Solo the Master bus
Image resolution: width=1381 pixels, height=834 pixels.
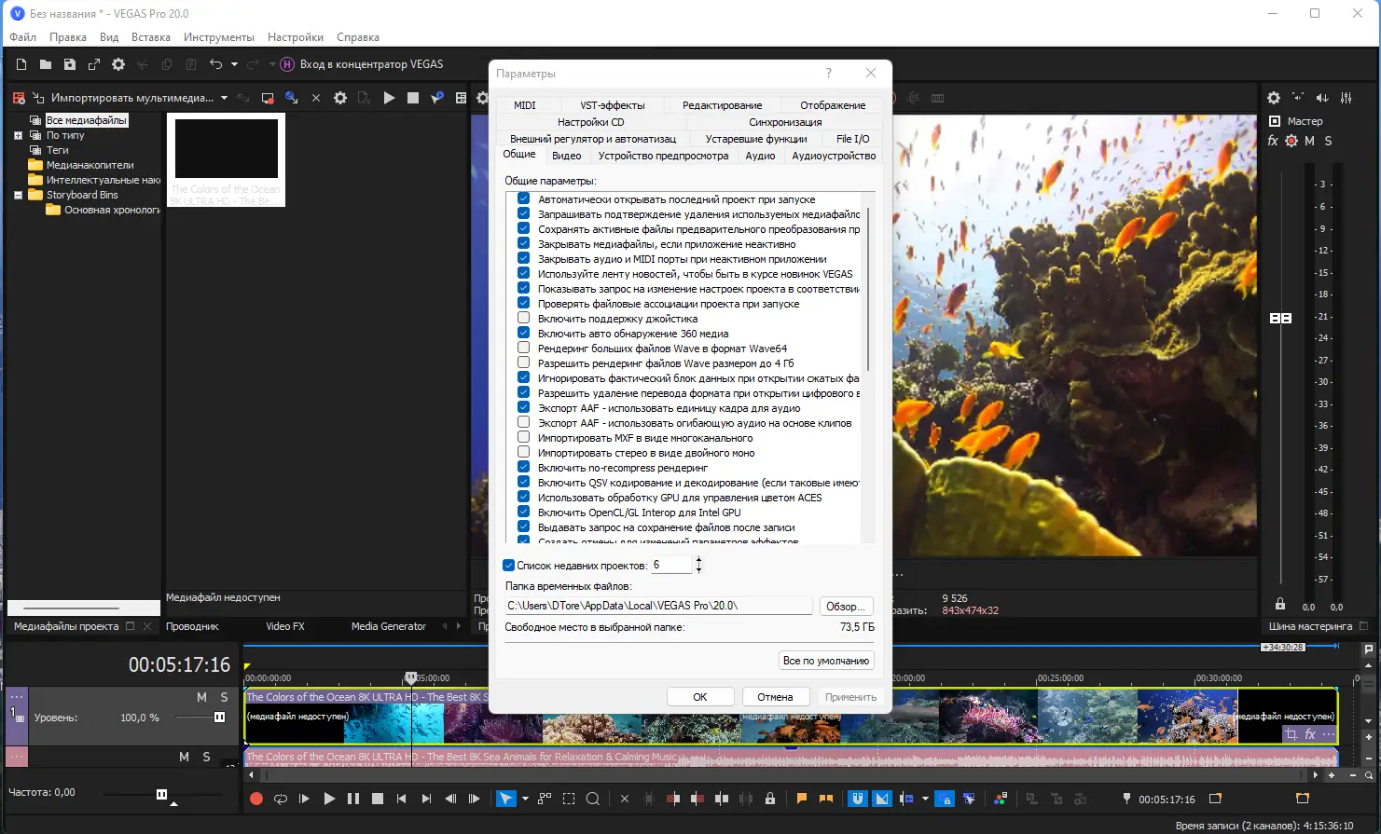[x=1328, y=141]
